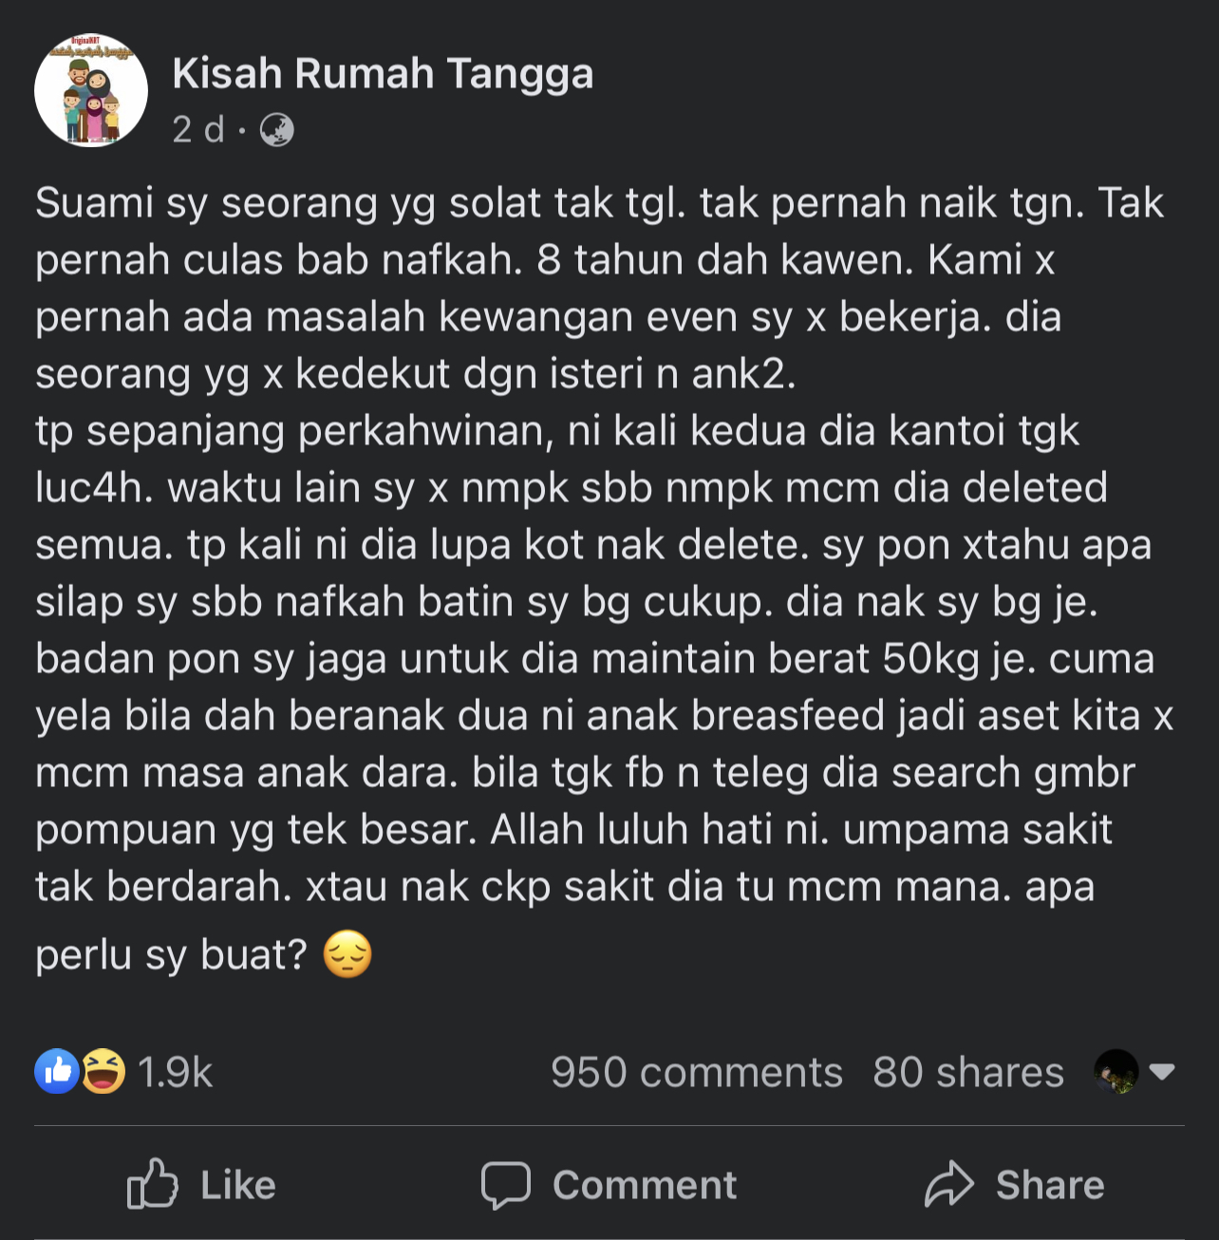This screenshot has height=1240, width=1219.
Task: Click the post text starting 'Suami sy seorang'
Action: click(x=604, y=544)
